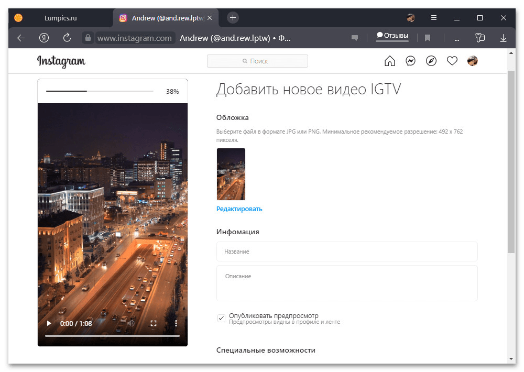Open profile avatar in Instagram header
The width and height of the screenshot is (524, 372).
[x=473, y=61]
